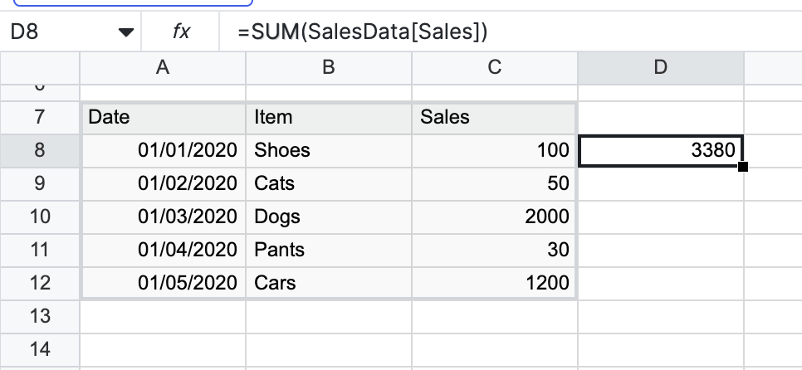
Task: Select the total cell showing 3380
Action: [661, 150]
